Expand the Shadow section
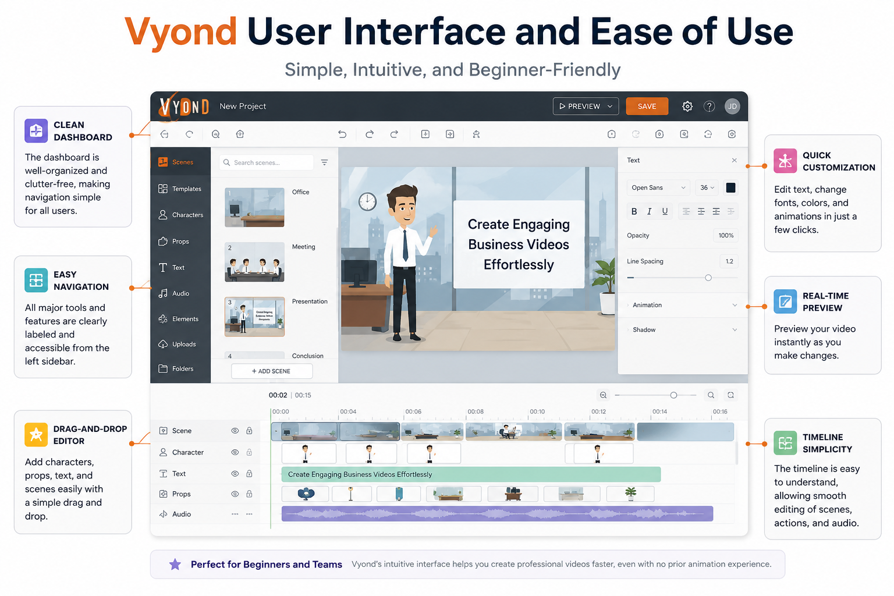Viewport: 894px width, 596px height. 682,330
